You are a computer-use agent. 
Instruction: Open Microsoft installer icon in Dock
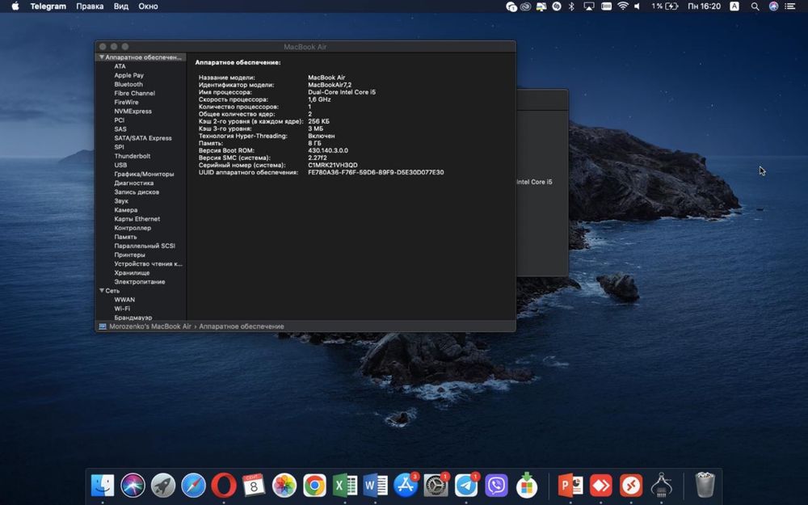click(527, 486)
